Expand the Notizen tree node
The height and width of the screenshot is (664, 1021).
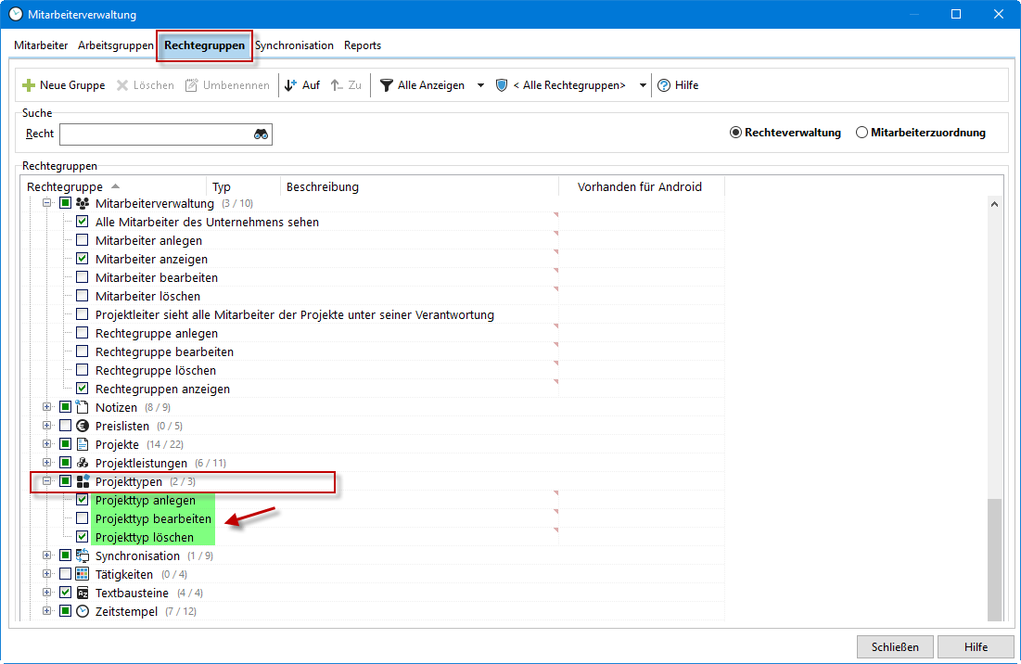[x=47, y=407]
